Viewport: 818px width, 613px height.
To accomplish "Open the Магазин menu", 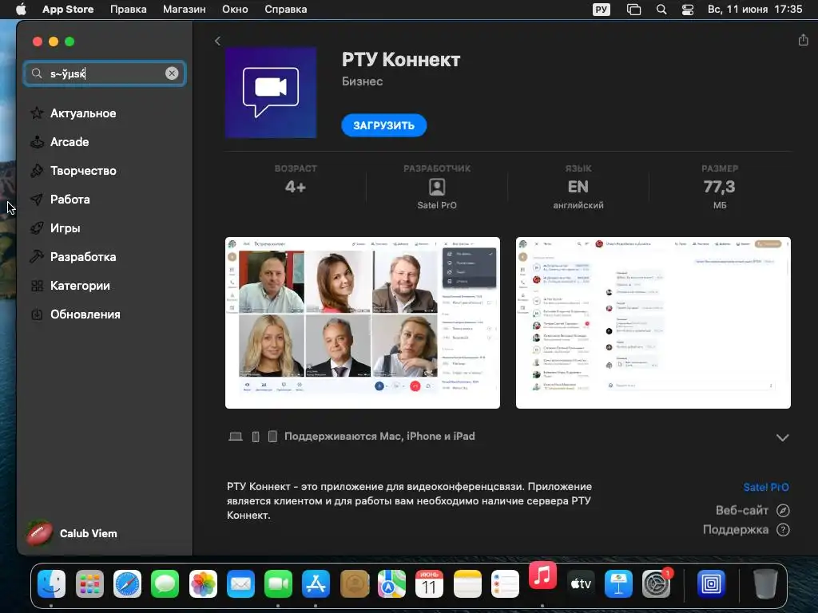I will [x=185, y=10].
